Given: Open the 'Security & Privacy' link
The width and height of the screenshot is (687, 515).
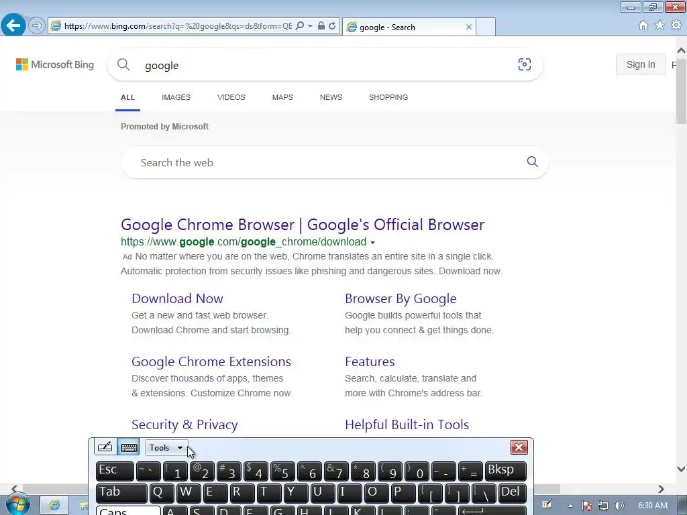Looking at the screenshot, I should point(184,424).
